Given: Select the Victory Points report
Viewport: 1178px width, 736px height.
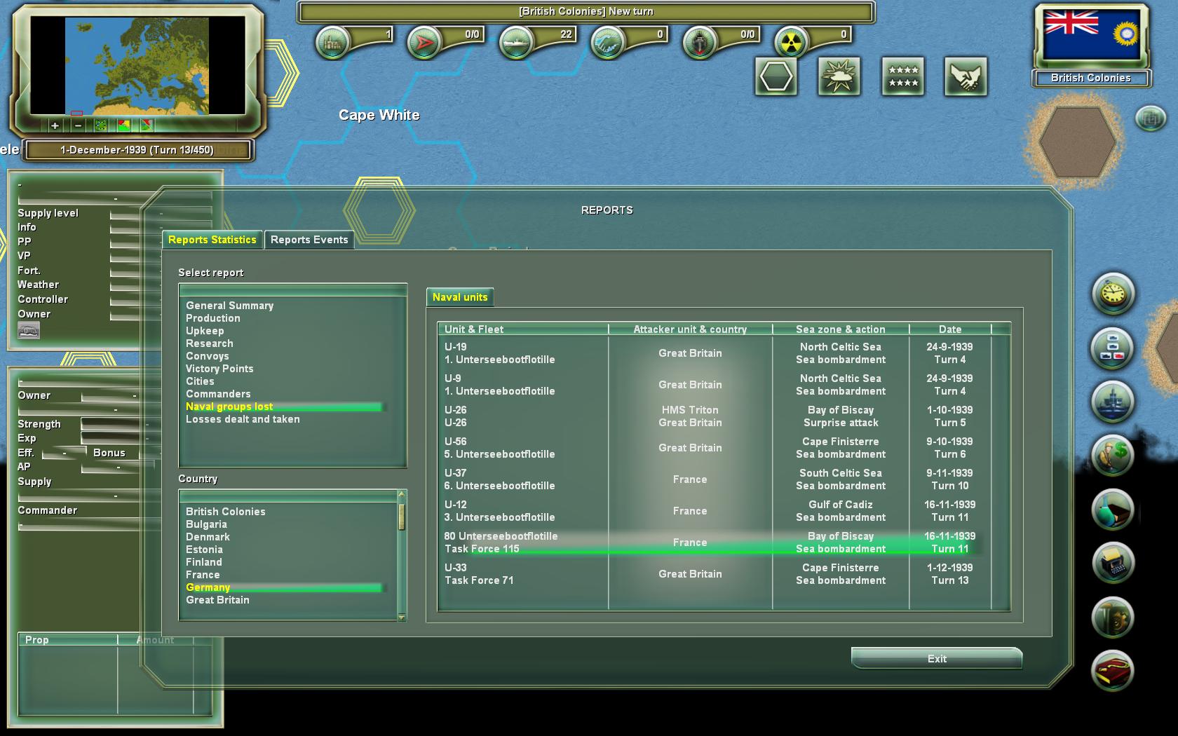Looking at the screenshot, I should pos(219,369).
